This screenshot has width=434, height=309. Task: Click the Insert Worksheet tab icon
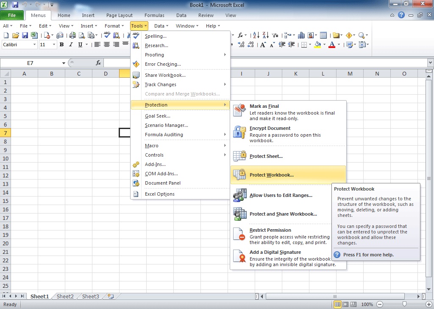click(111, 297)
